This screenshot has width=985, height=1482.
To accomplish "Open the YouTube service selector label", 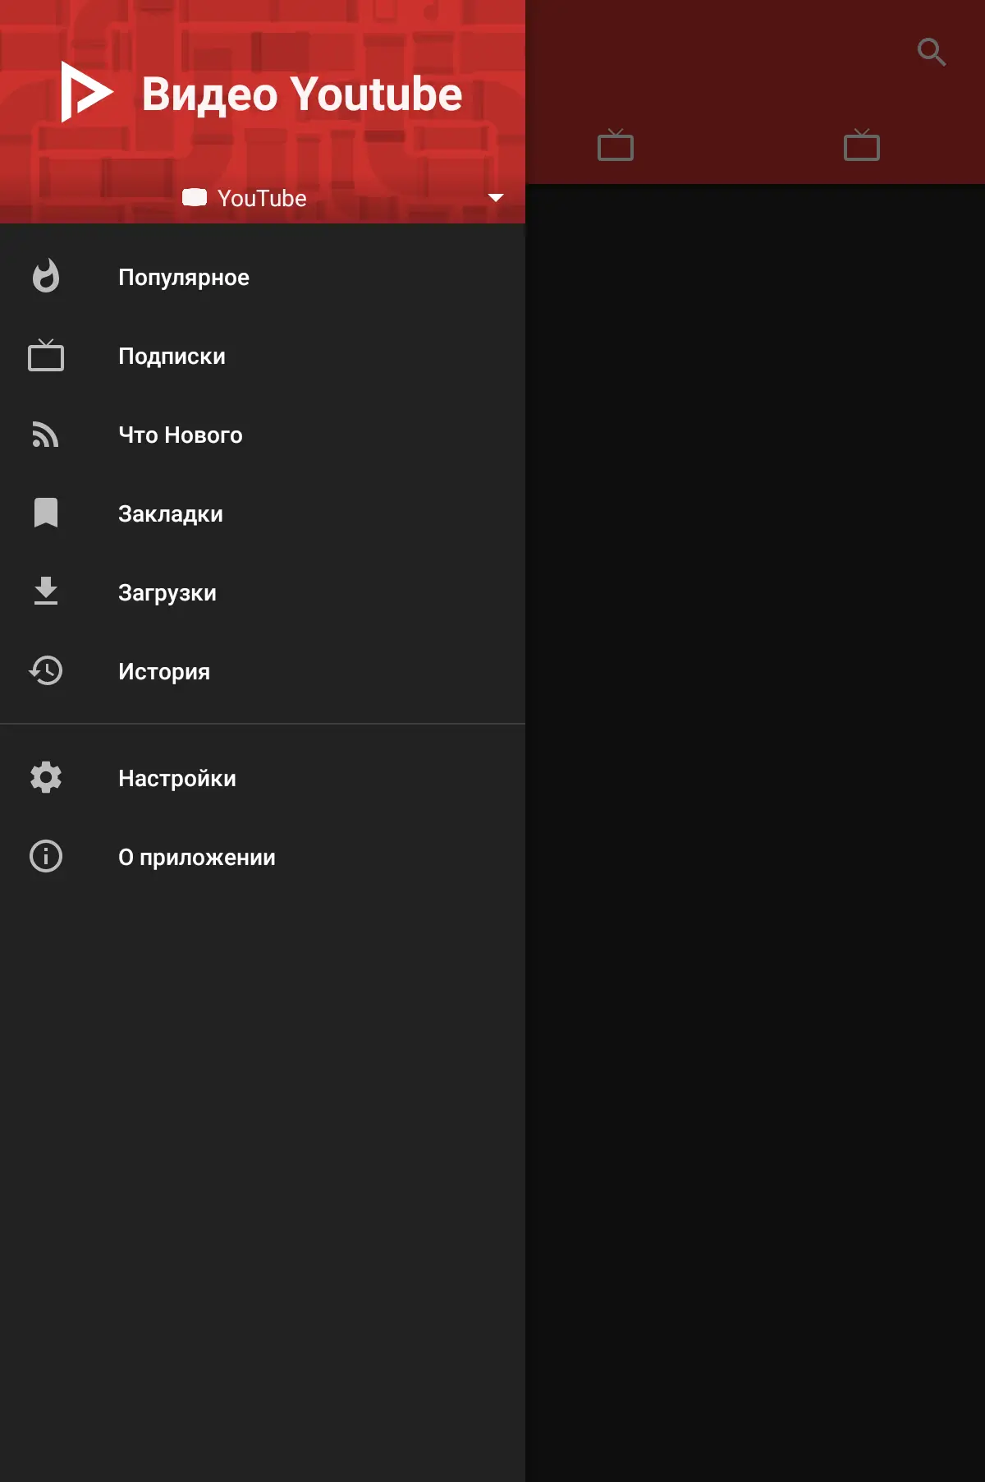I will click(x=245, y=198).
